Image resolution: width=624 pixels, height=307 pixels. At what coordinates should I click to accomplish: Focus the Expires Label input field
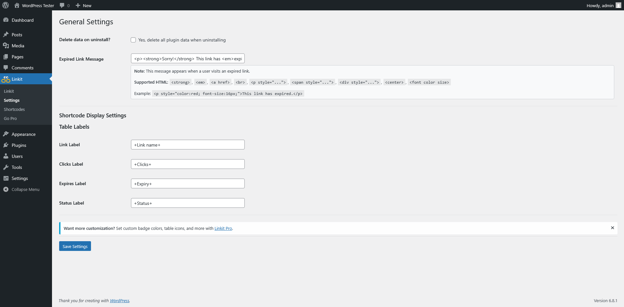[188, 183]
